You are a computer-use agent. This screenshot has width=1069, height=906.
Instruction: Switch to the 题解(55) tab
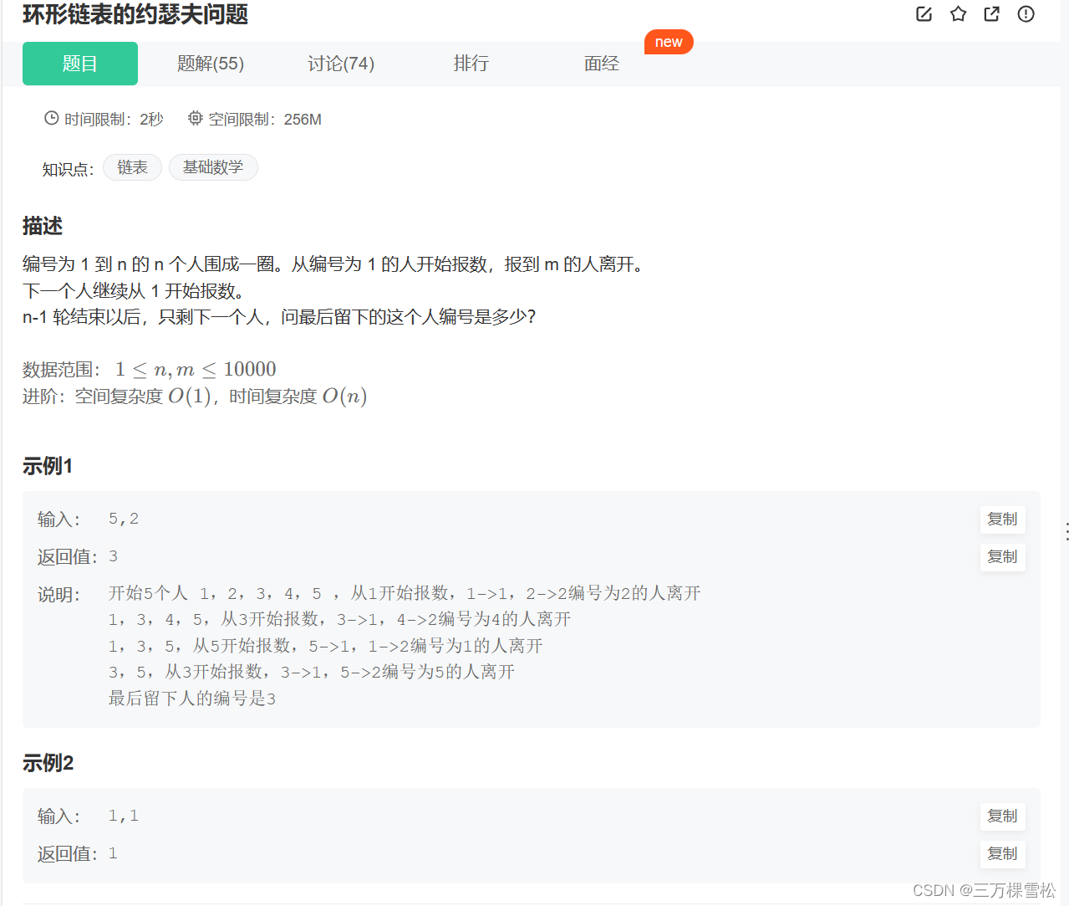click(x=211, y=64)
